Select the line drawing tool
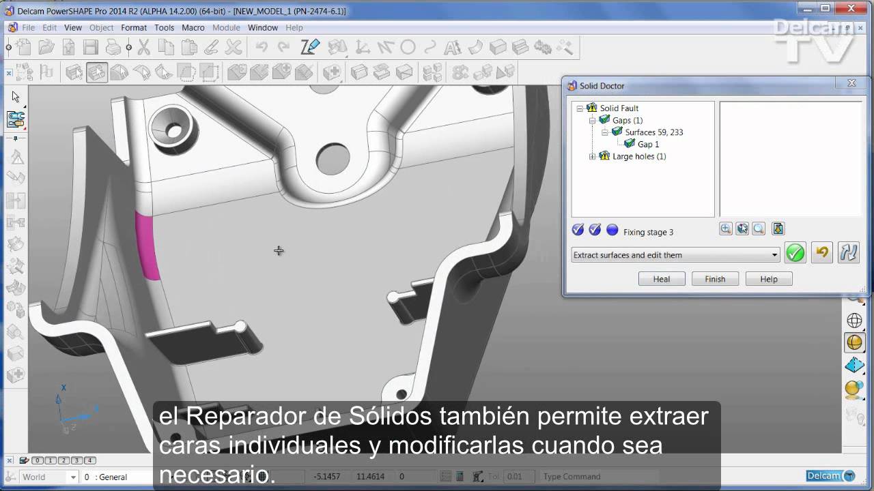Image resolution: width=874 pixels, height=491 pixels. pos(385,47)
